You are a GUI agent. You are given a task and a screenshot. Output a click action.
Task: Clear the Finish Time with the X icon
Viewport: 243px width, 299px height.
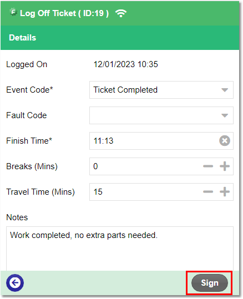pos(225,141)
